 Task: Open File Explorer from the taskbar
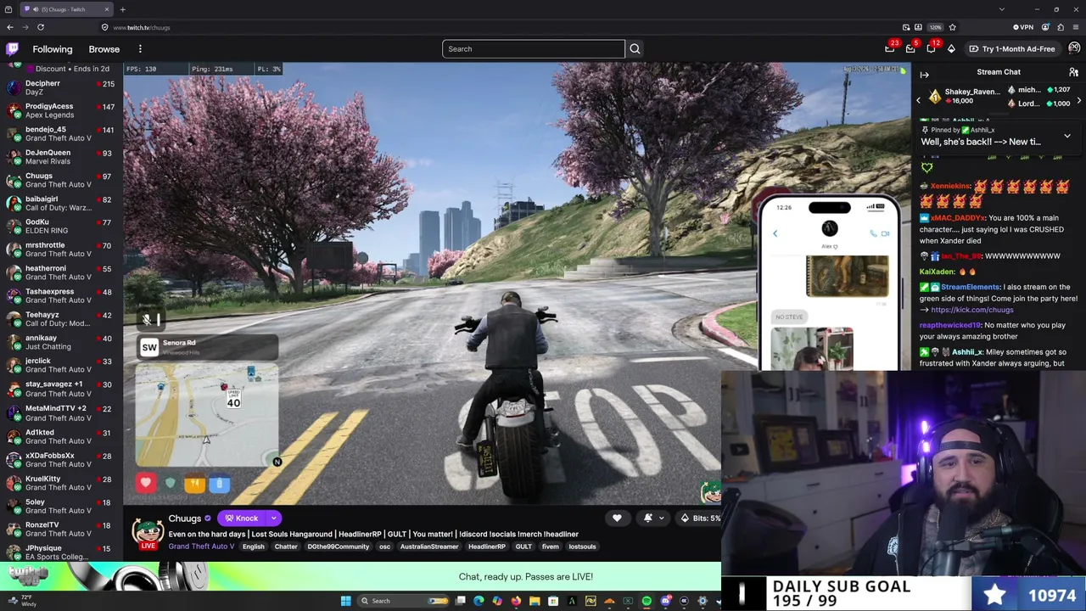535,601
